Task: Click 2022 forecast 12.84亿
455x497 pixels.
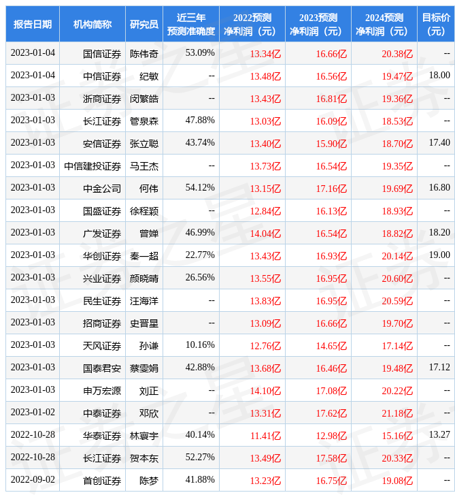Action: pyautogui.click(x=266, y=212)
